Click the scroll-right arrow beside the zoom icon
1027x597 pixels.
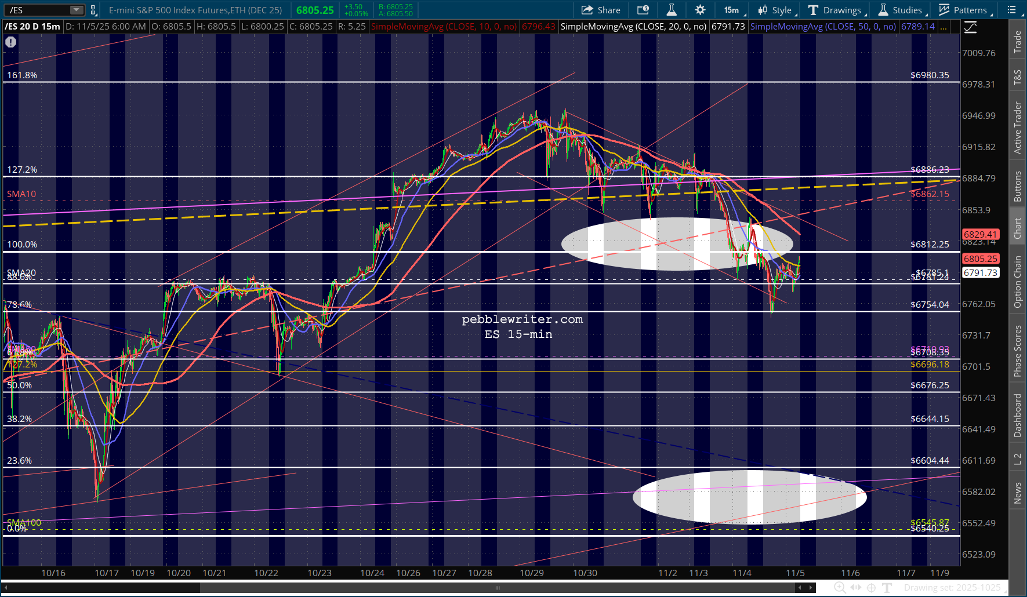[811, 588]
